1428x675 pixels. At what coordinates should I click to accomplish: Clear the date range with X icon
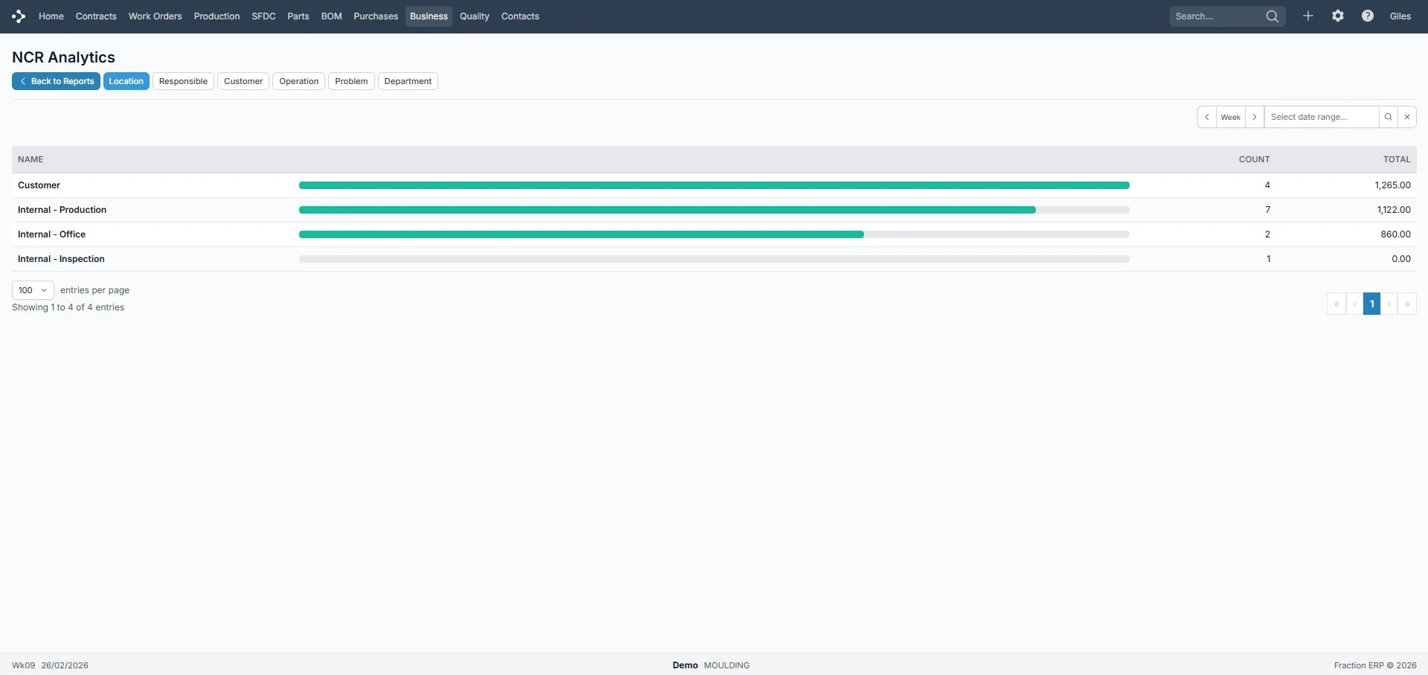coord(1406,117)
